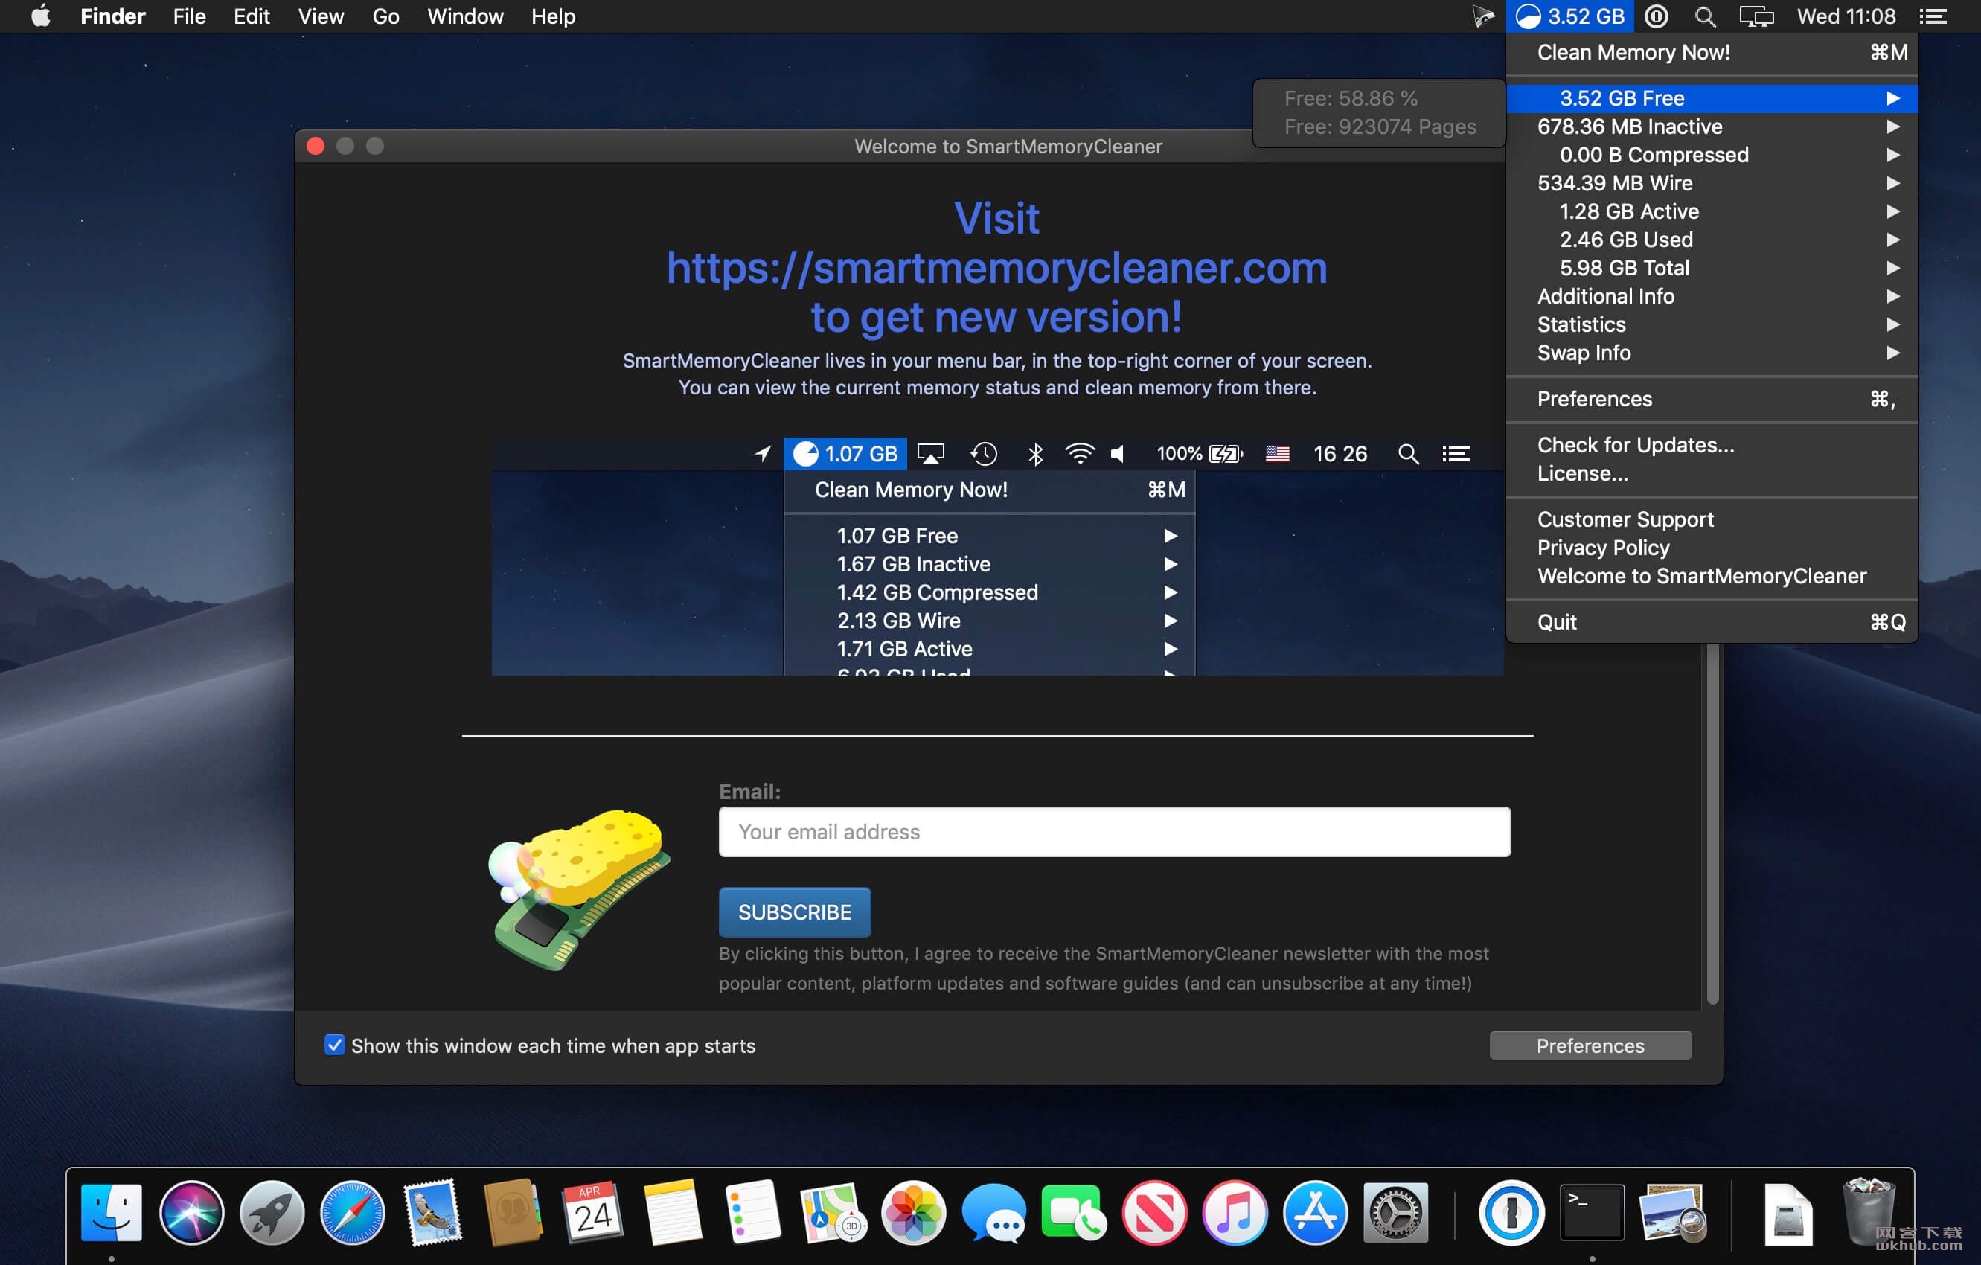
Task: Open Notification Center list icon
Action: click(x=1933, y=16)
